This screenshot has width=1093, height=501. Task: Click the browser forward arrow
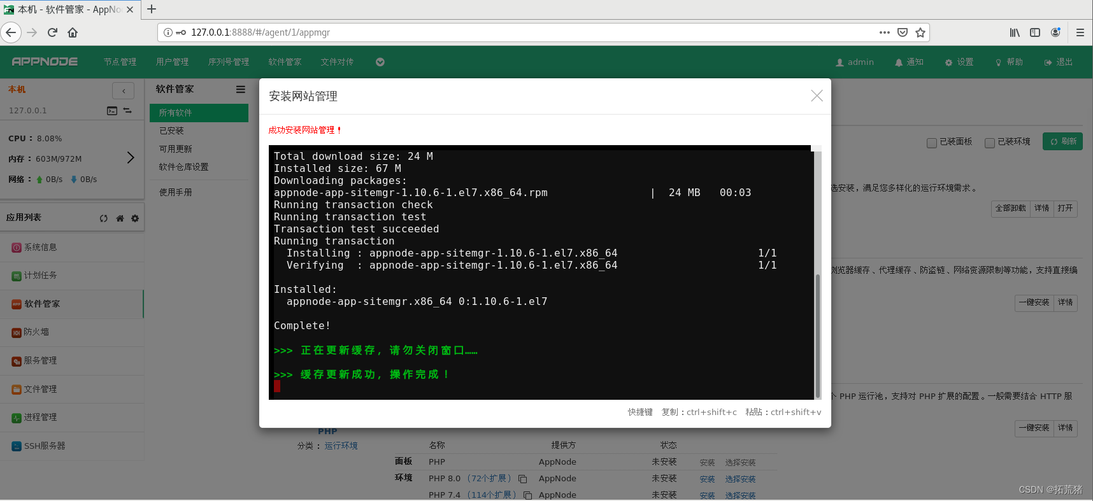[32, 32]
